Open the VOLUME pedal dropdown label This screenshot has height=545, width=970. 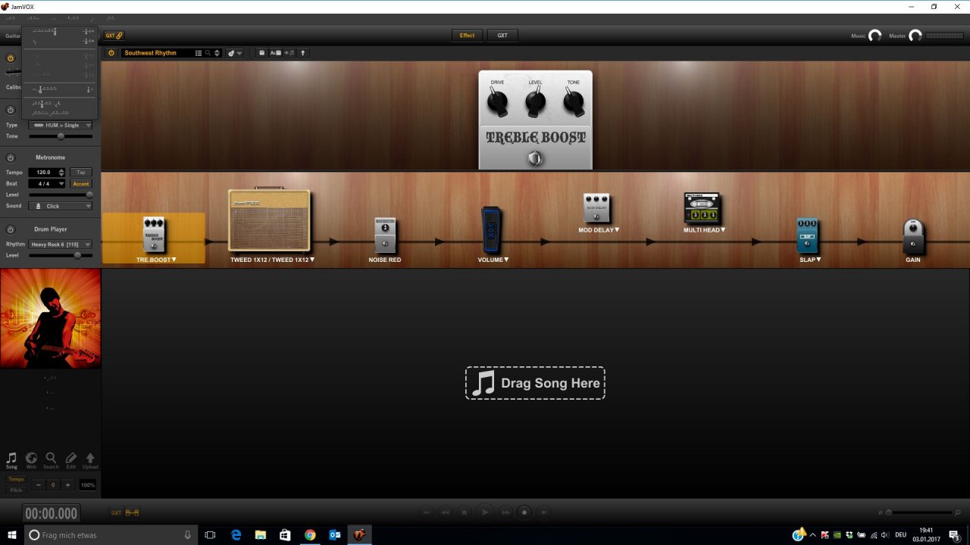pyautogui.click(x=493, y=260)
